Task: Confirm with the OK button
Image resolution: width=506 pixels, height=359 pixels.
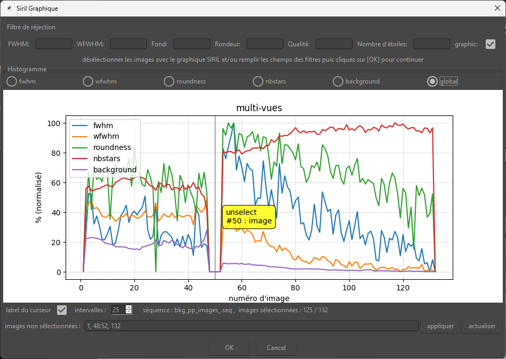Action: 229,348
